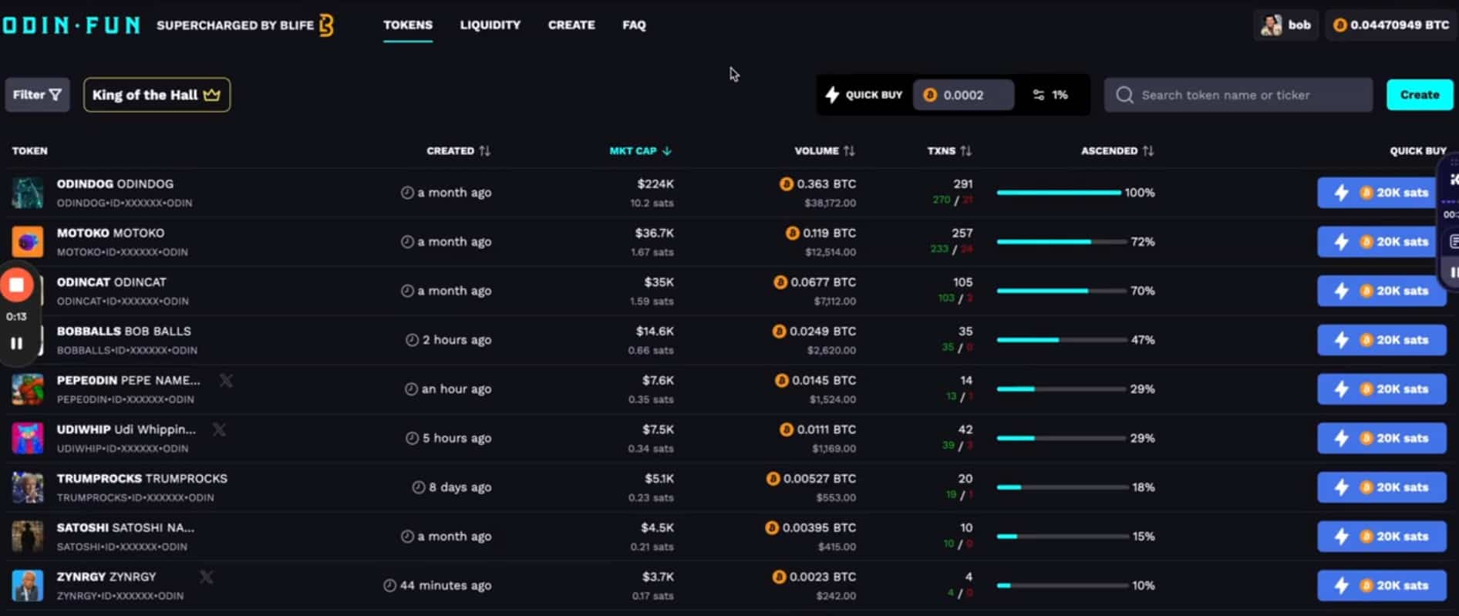
Task: Click the BTC balance 0.04470949 BTC
Action: (1391, 25)
